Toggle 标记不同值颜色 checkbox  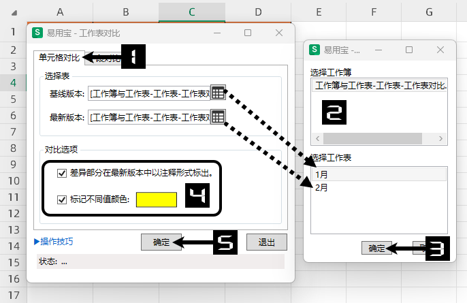(62, 200)
